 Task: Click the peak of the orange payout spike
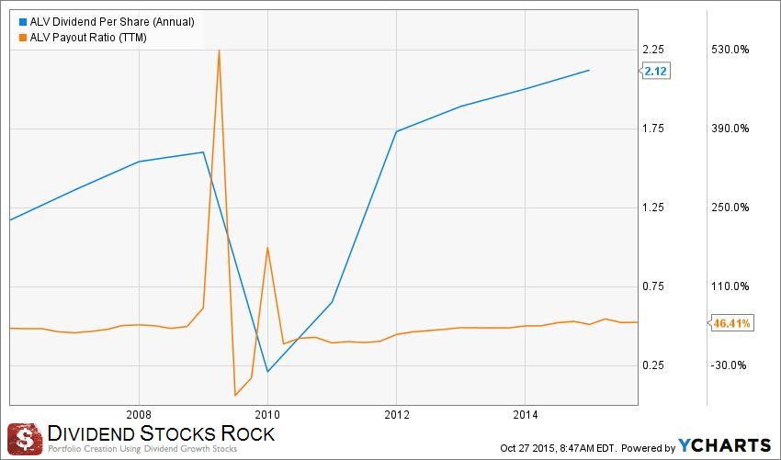(219, 50)
